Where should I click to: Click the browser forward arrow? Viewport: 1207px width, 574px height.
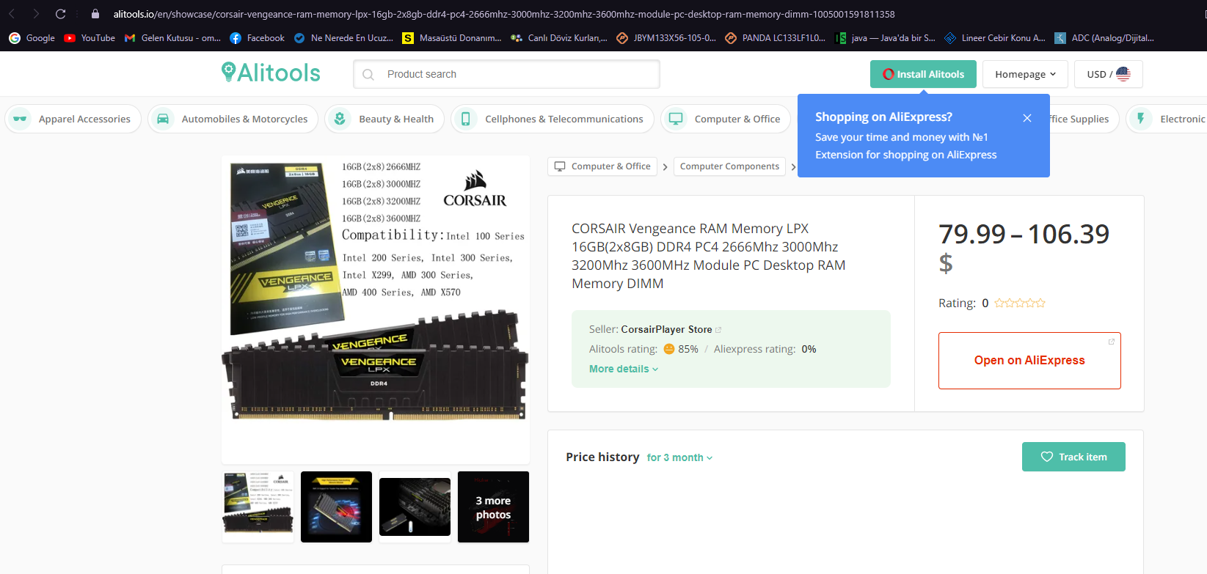coord(36,14)
